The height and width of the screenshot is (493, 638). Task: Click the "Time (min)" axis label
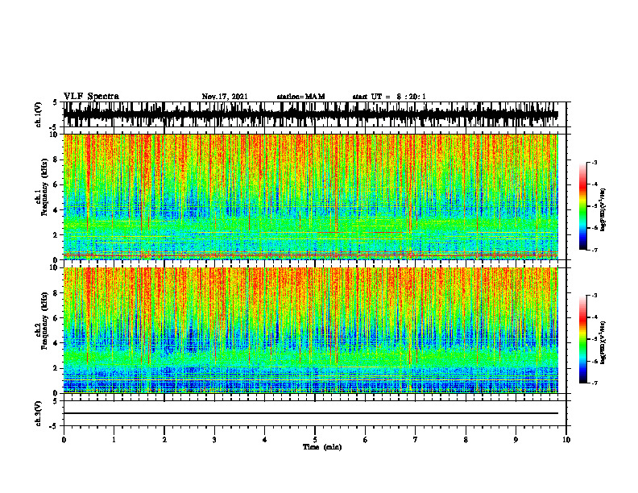tap(322, 447)
